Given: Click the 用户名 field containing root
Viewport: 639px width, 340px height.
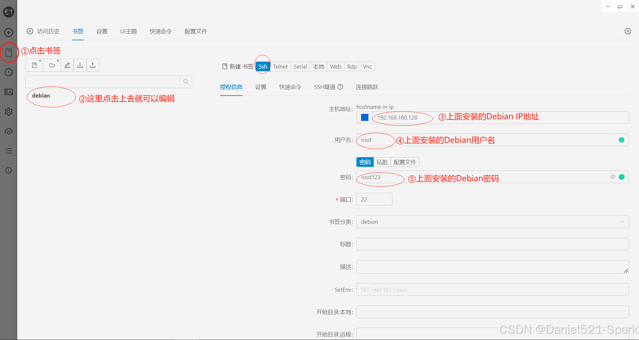Looking at the screenshot, I should pyautogui.click(x=493, y=140).
